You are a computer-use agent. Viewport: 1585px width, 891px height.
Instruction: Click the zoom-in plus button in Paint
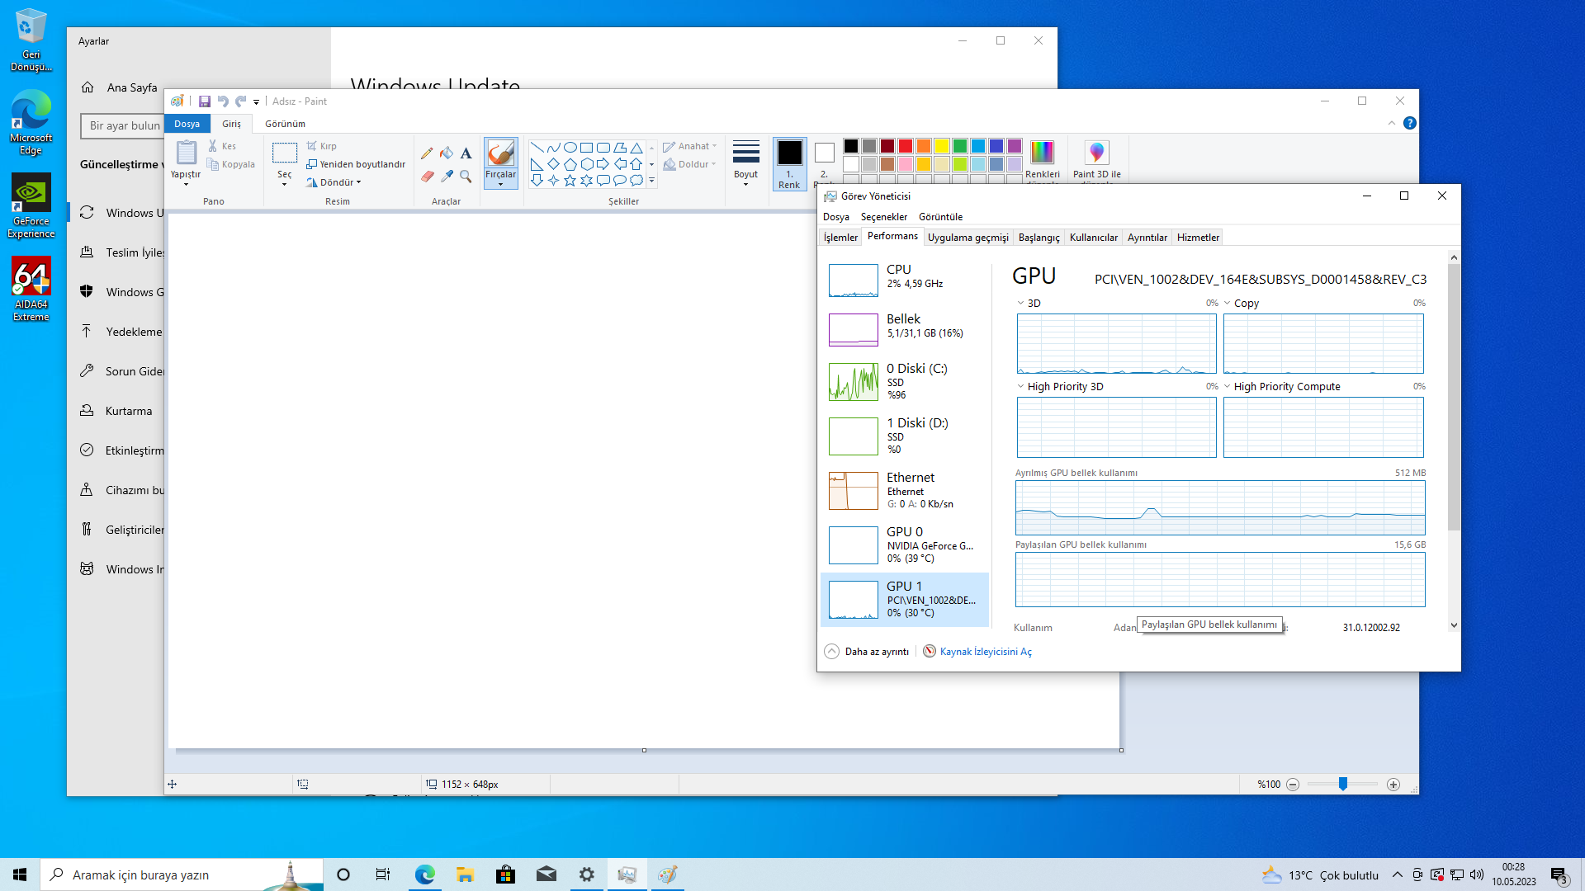[1393, 785]
